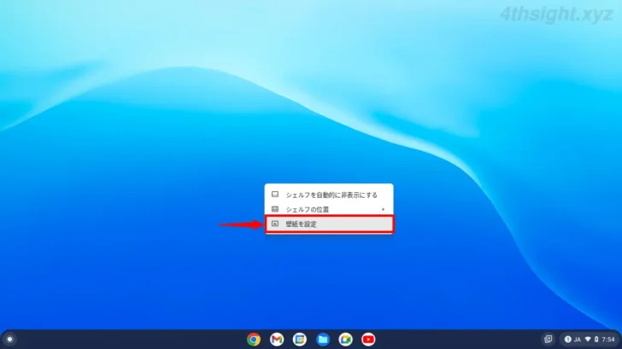Image resolution: width=622 pixels, height=349 pixels.
Task: Toggle シェルフを自動的に非表示にする menu option
Action: tap(329, 195)
